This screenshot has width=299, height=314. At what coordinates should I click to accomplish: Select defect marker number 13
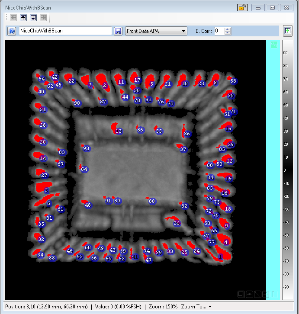click(119, 131)
